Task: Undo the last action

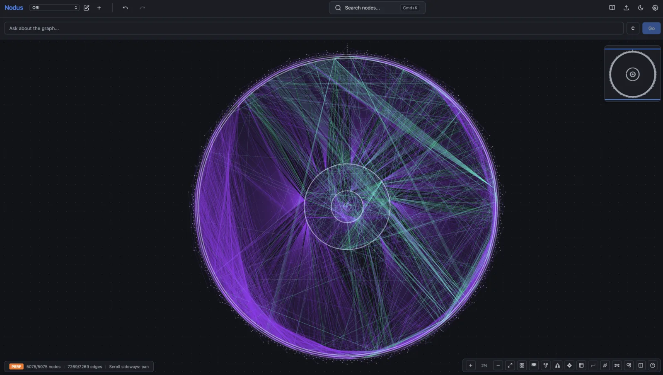Action: click(x=125, y=7)
